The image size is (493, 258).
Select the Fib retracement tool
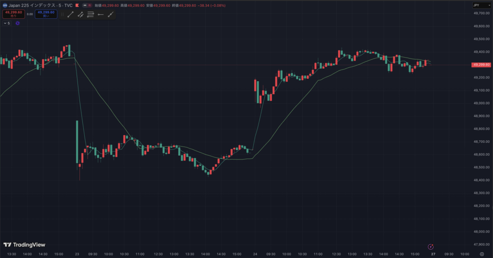(91, 14)
